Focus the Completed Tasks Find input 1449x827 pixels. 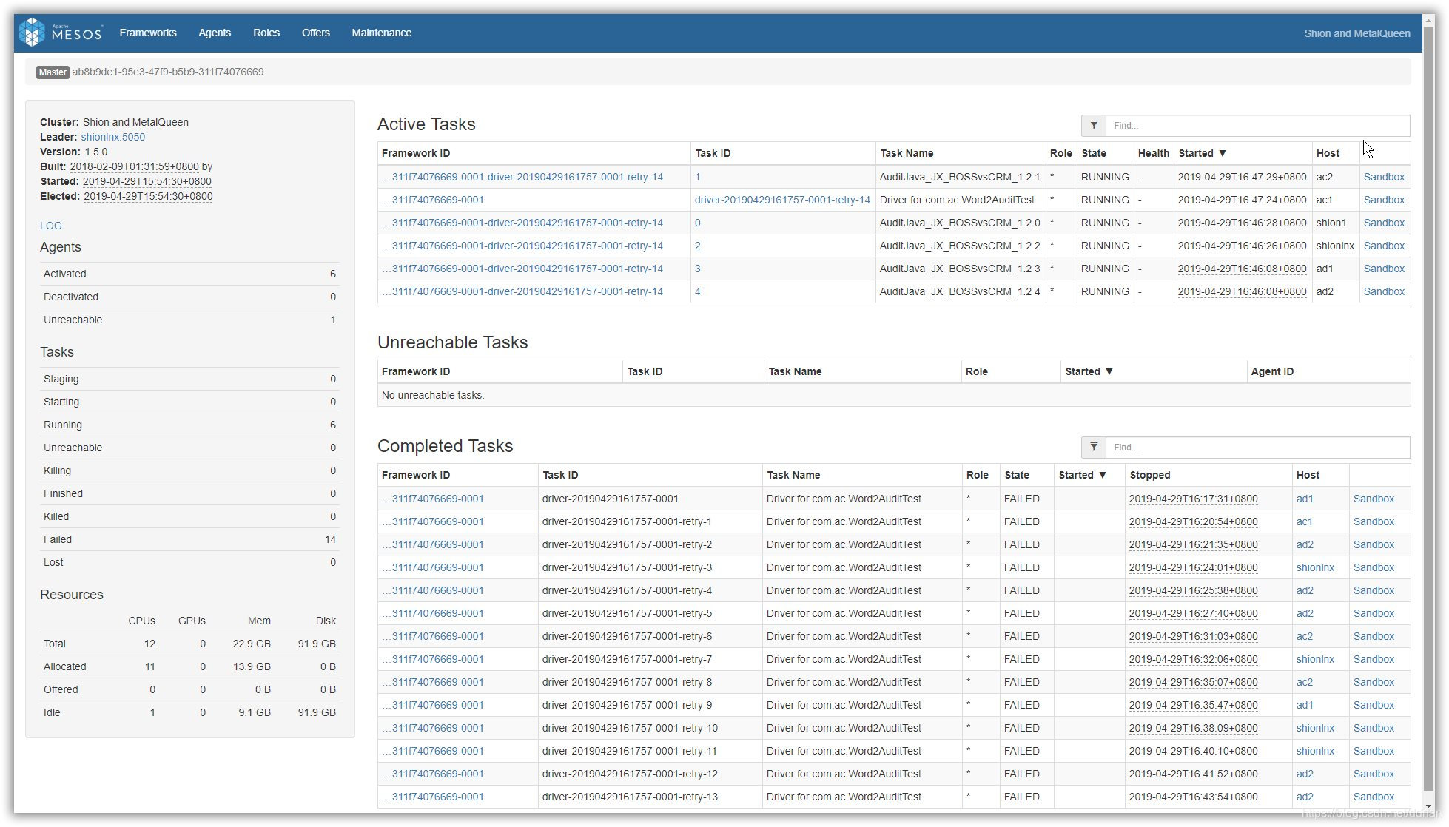click(1257, 448)
